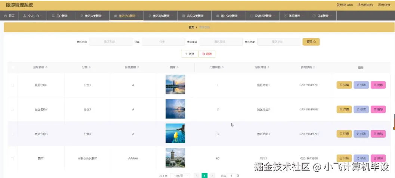Click the 前往 page number input box
Image resolution: width=395 pixels, height=178 pixels.
pyautogui.click(x=231, y=175)
